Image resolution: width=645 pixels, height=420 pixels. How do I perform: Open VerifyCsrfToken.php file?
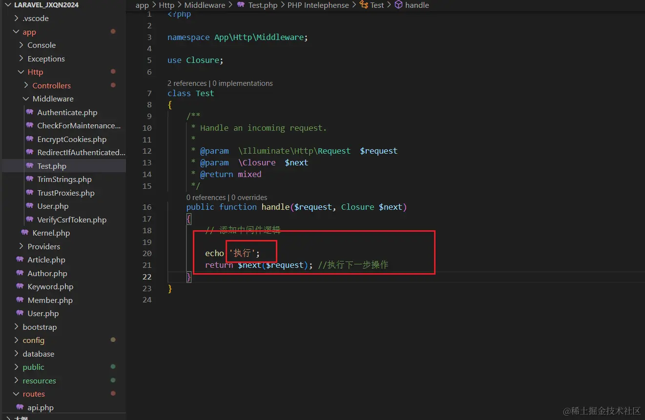coord(72,220)
